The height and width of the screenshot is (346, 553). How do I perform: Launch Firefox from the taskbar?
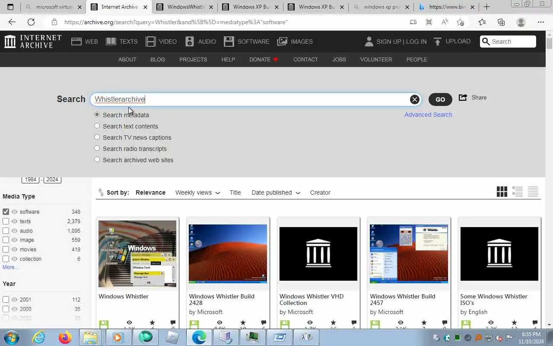pos(65,337)
